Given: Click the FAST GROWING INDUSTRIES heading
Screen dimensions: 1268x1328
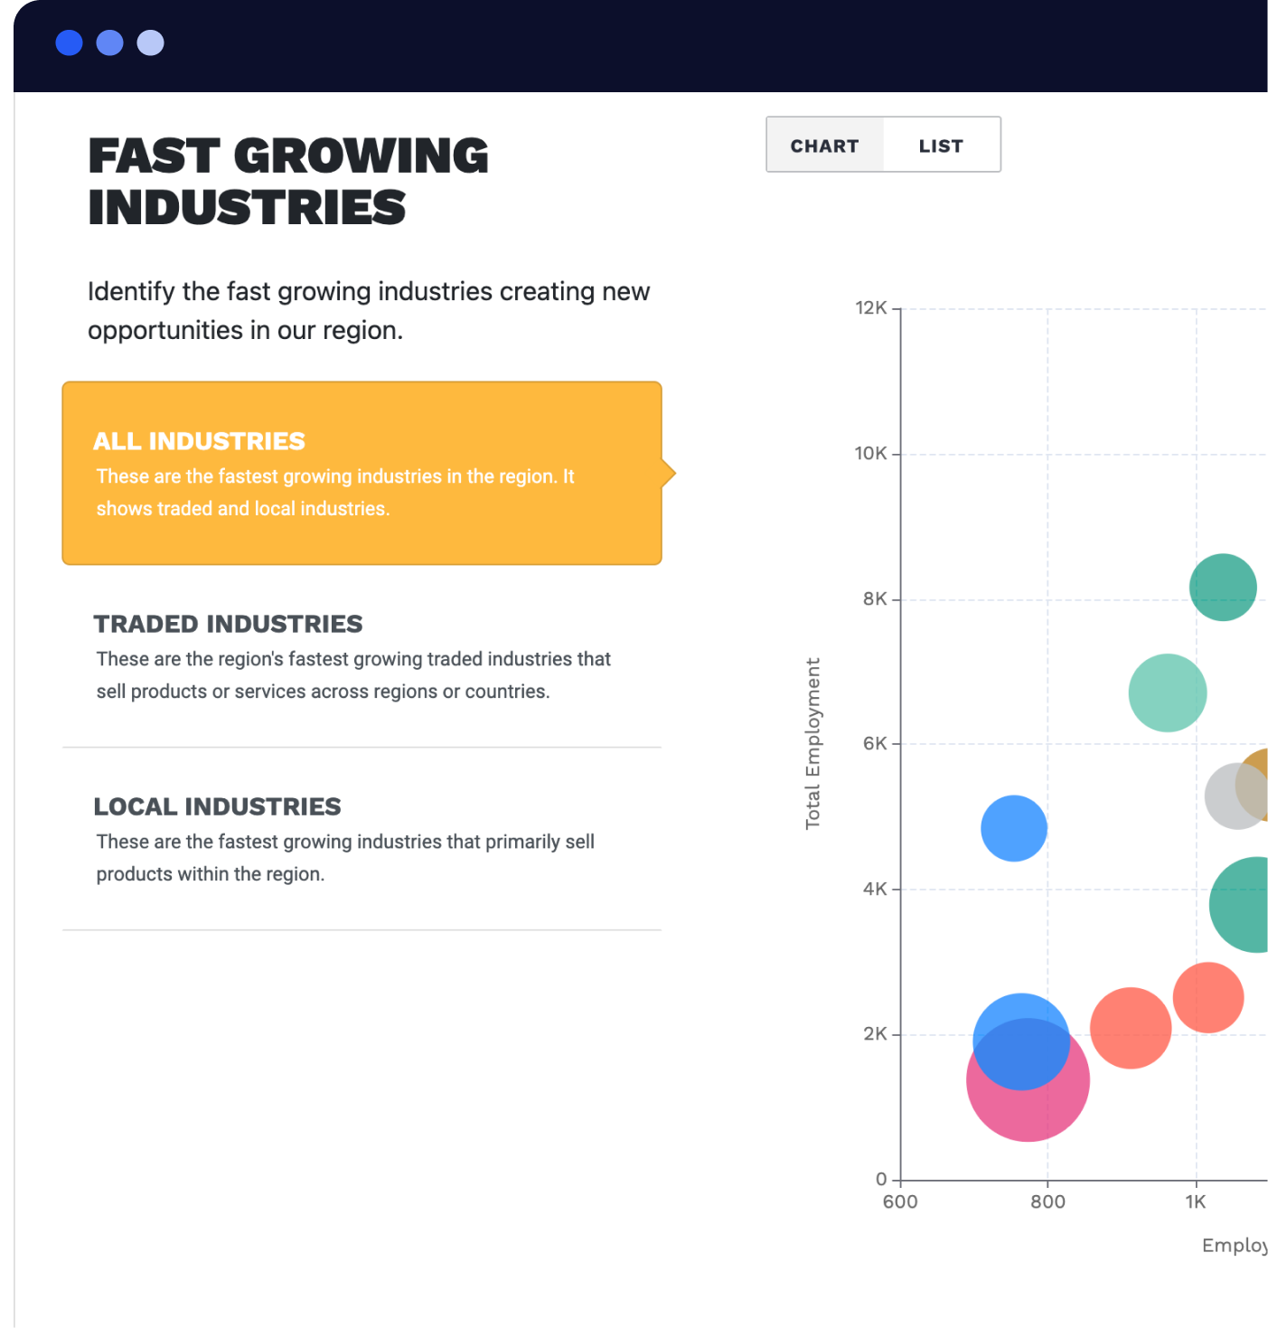Looking at the screenshot, I should coord(288,181).
